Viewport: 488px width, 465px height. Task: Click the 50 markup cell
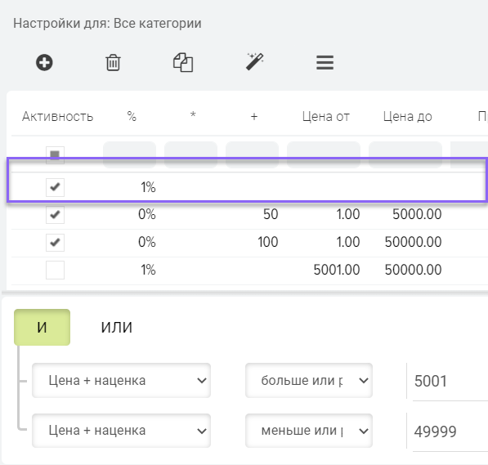click(x=271, y=214)
